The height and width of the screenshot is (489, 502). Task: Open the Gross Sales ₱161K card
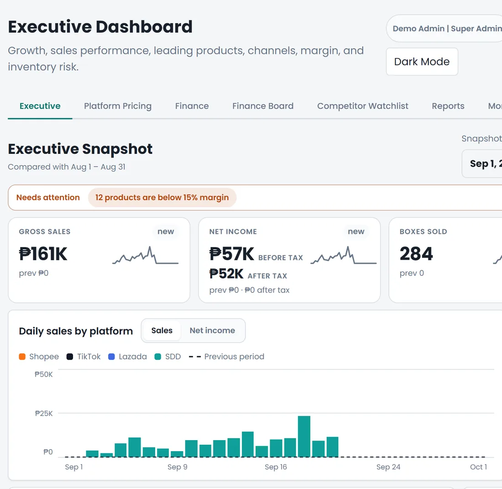coord(99,260)
